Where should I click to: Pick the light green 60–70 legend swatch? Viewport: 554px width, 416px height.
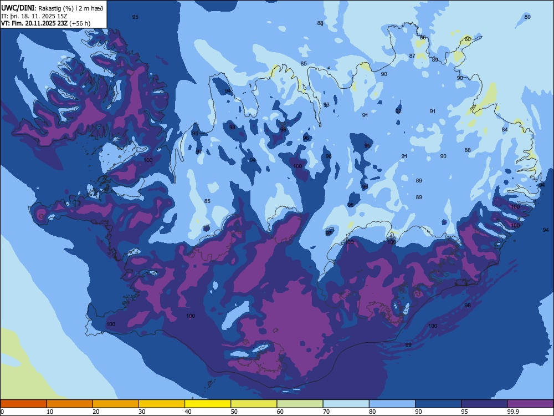point(300,404)
